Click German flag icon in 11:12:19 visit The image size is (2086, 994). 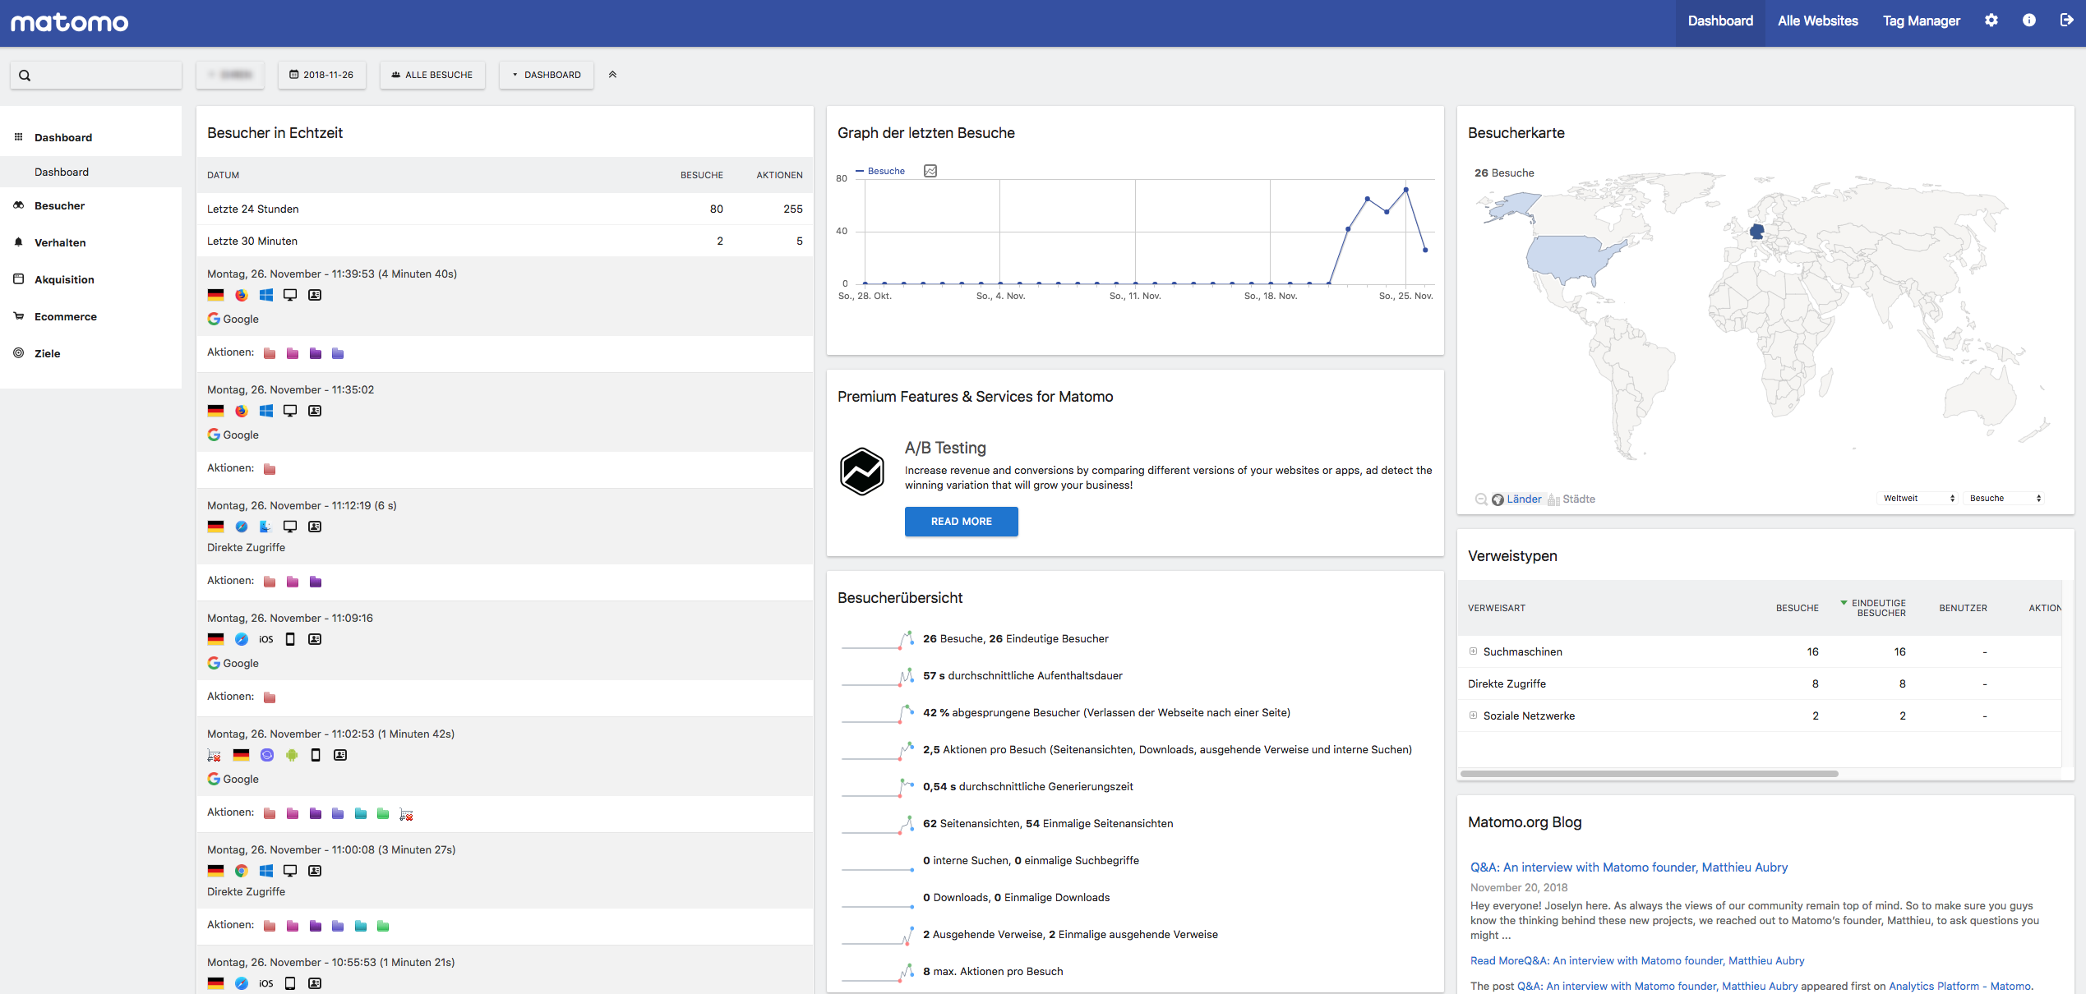(216, 527)
